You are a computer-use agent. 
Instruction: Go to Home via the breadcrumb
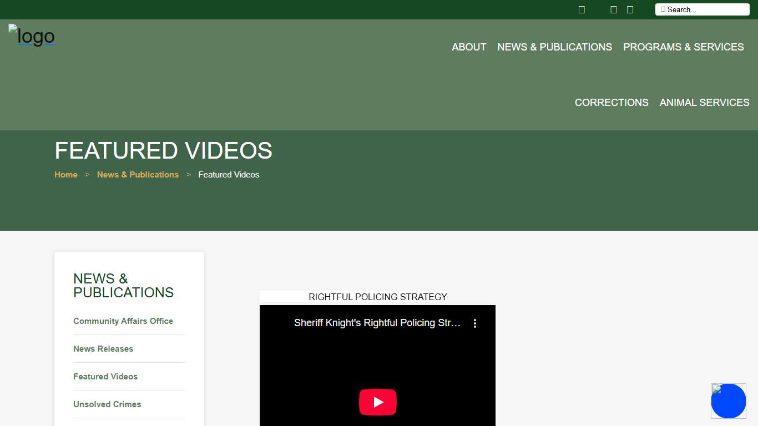point(65,175)
